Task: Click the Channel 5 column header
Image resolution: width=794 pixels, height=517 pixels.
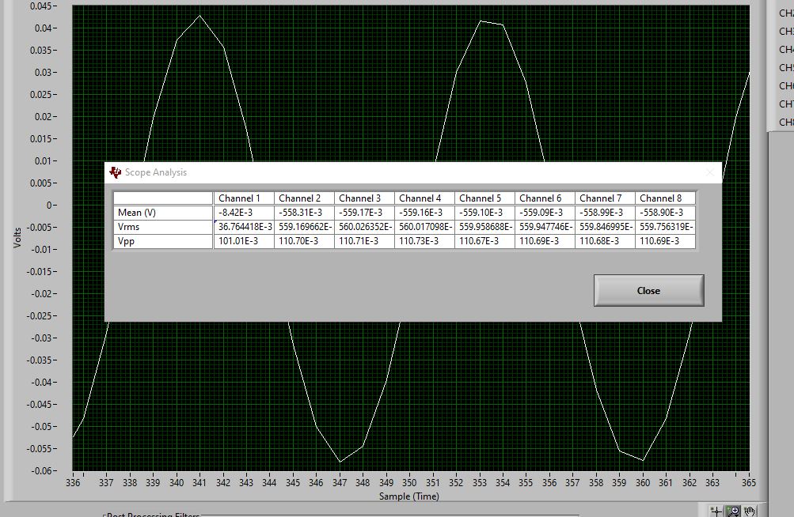Action: tap(484, 198)
